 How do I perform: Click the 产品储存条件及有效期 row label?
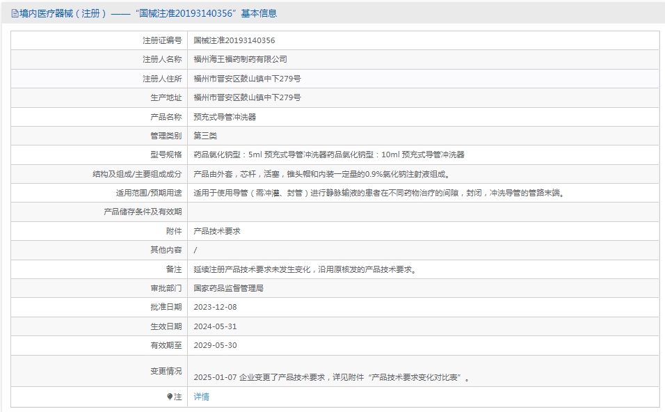pos(143,212)
